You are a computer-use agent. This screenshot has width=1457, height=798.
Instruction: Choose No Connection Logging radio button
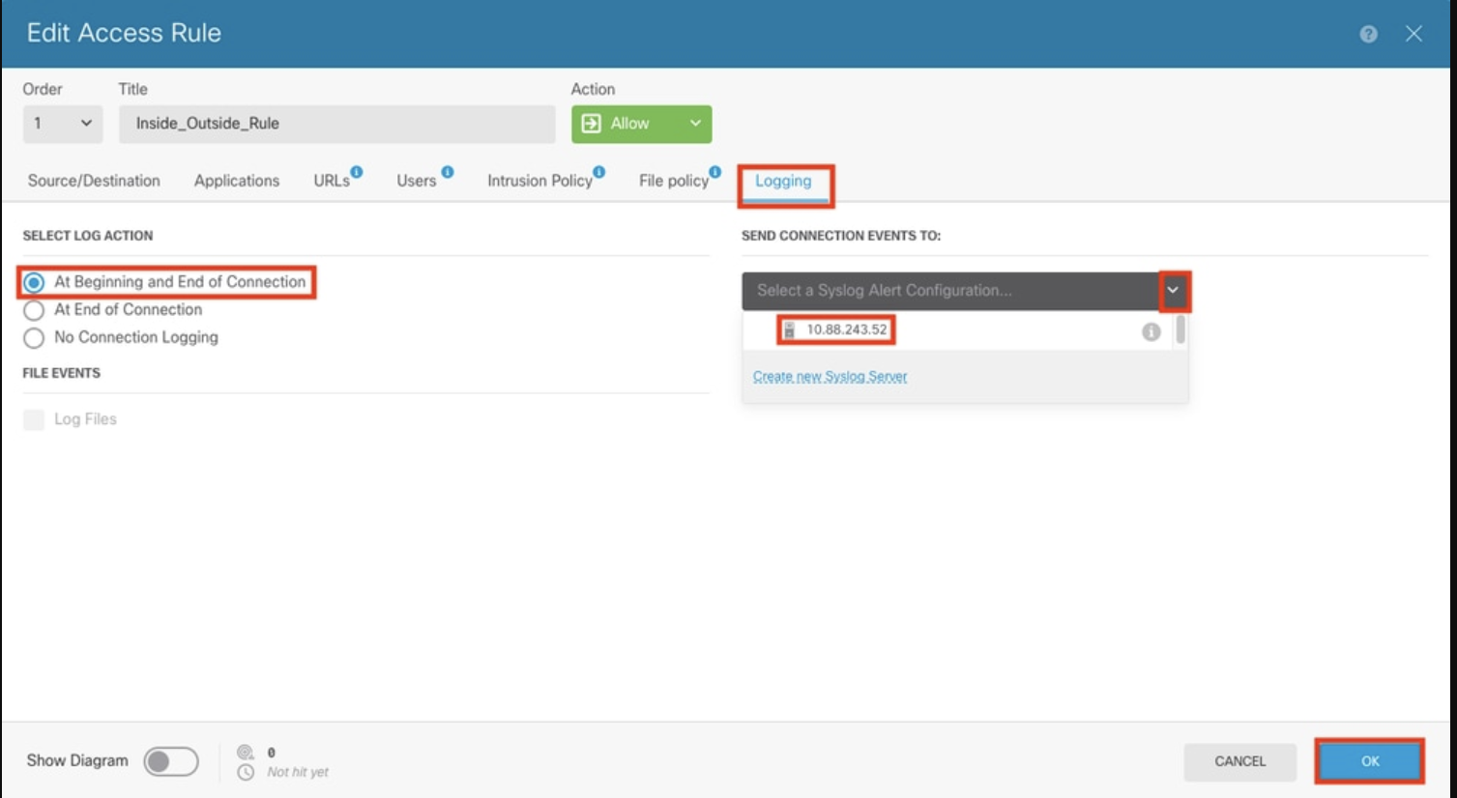click(x=34, y=338)
